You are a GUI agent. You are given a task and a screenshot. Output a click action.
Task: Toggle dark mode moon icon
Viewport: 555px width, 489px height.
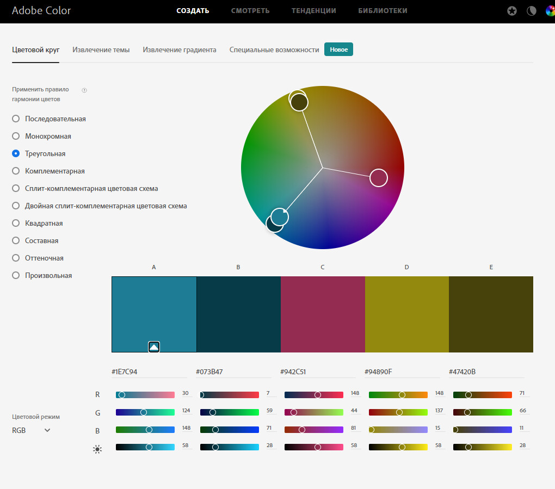coord(532,11)
